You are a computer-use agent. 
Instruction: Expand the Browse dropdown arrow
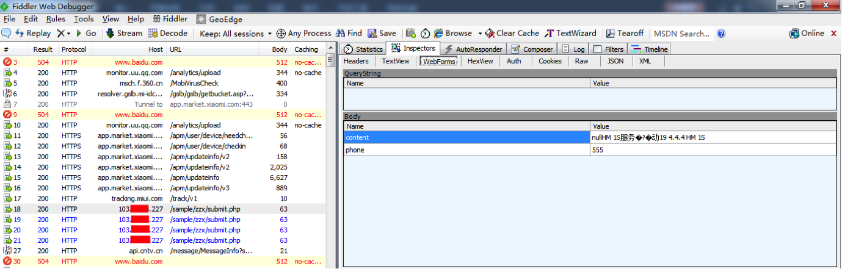coord(480,34)
